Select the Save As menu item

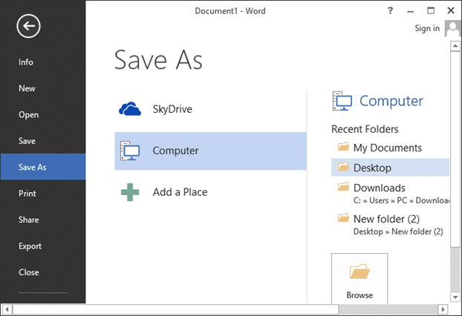(x=43, y=167)
